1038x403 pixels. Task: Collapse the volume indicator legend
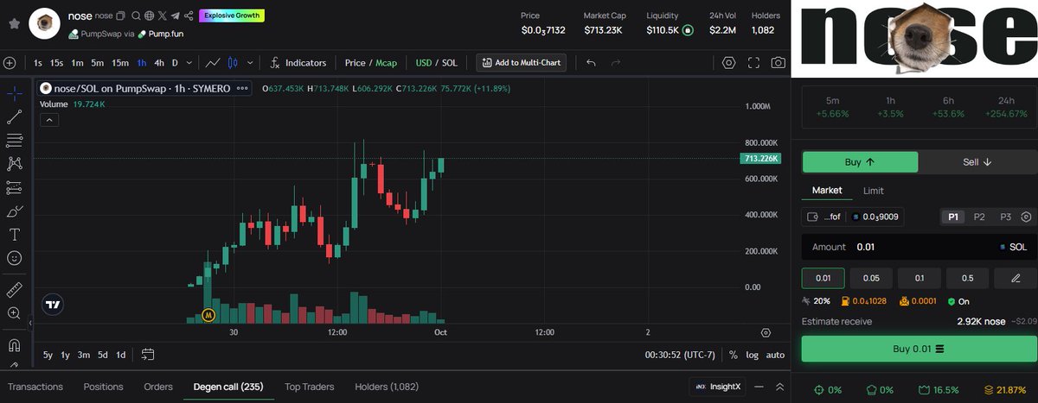(50, 119)
